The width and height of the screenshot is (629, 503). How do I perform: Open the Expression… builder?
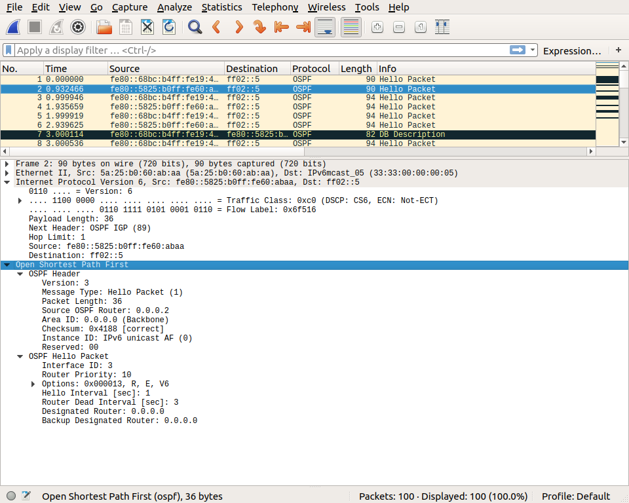pyautogui.click(x=571, y=51)
